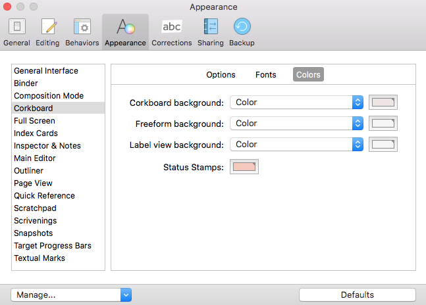This screenshot has height=305, width=426.
Task: Open the Editing preferences pane
Action: point(48,32)
